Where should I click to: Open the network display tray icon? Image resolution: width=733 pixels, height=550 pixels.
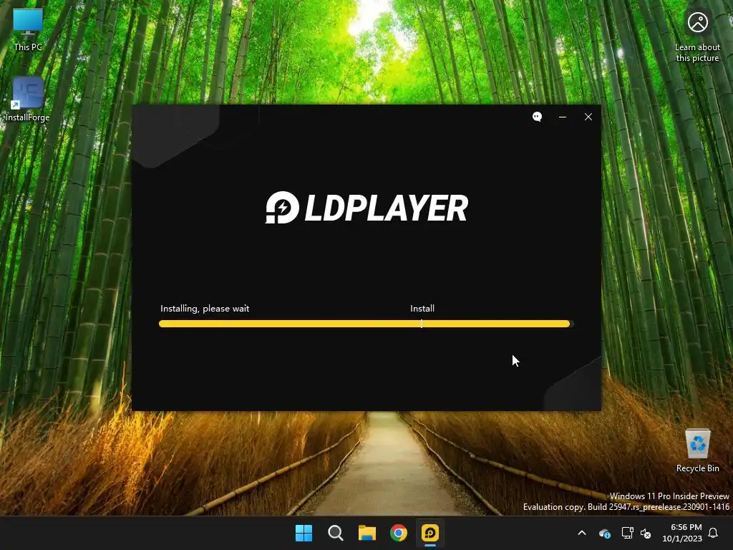(x=627, y=533)
